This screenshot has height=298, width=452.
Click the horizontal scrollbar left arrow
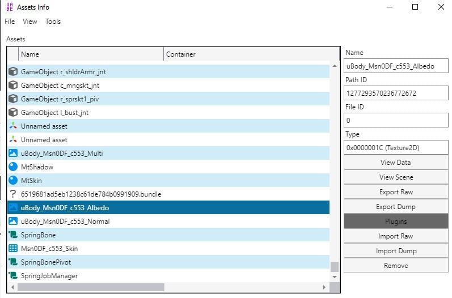pos(12,287)
